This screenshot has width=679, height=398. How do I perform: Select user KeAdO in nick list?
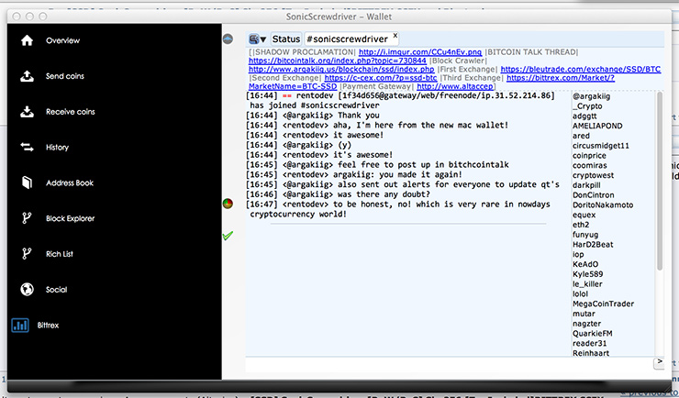click(x=585, y=264)
